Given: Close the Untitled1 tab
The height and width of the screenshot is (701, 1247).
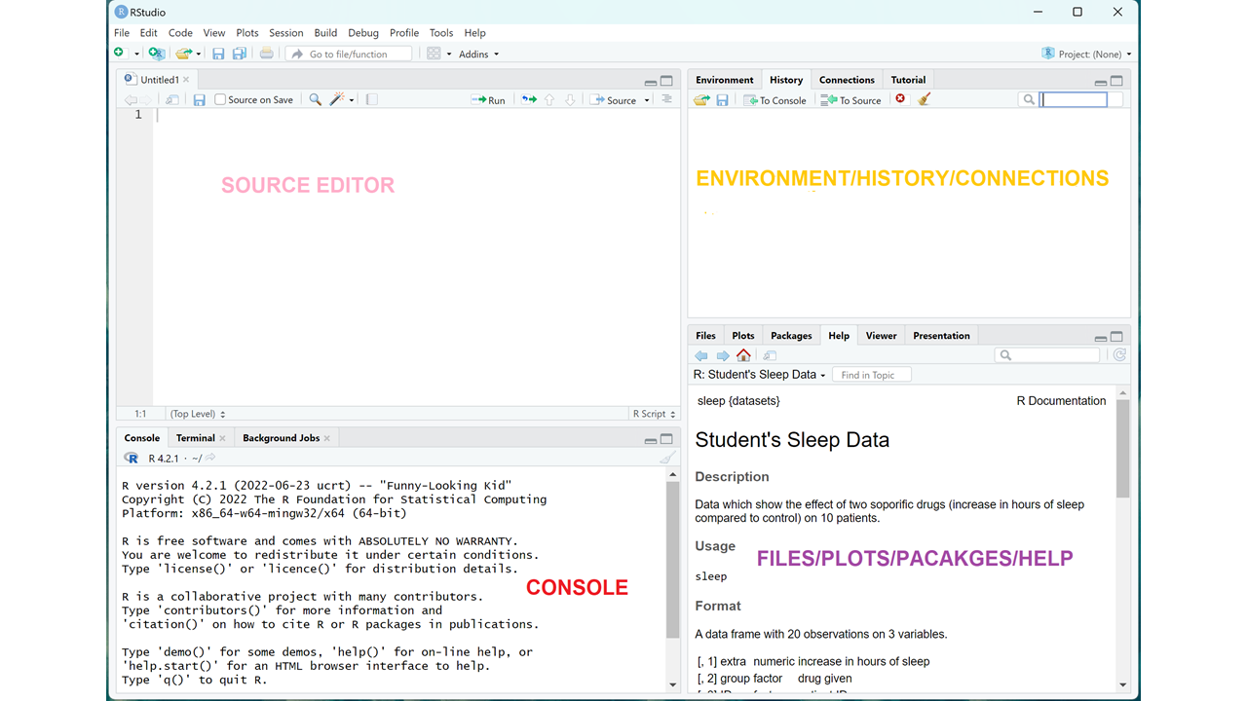Looking at the screenshot, I should [x=186, y=80].
